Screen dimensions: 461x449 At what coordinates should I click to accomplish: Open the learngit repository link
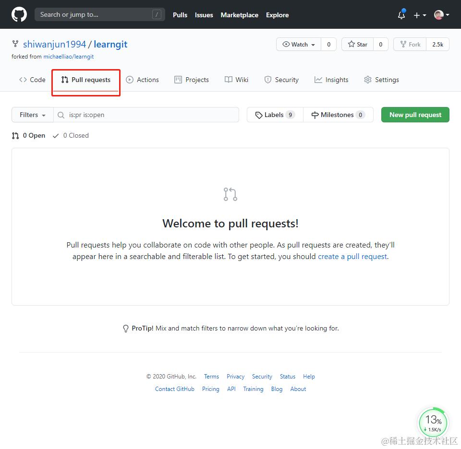[x=110, y=44]
